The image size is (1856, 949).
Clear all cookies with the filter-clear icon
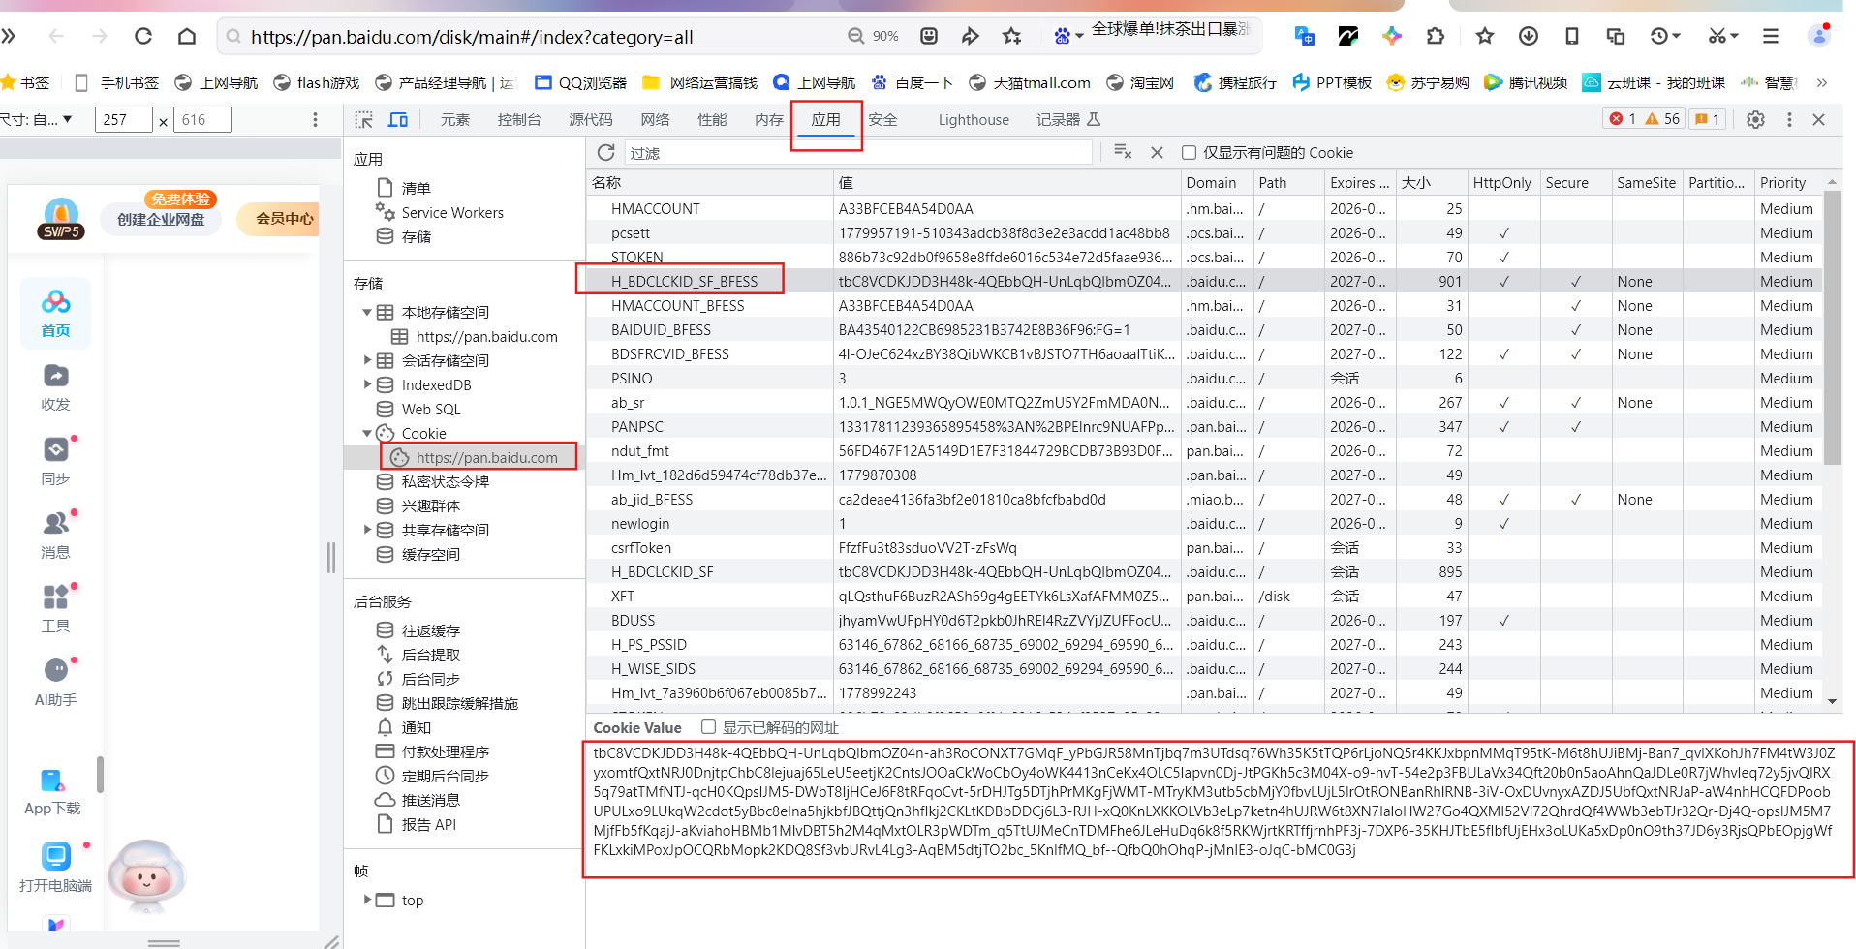(x=1123, y=152)
